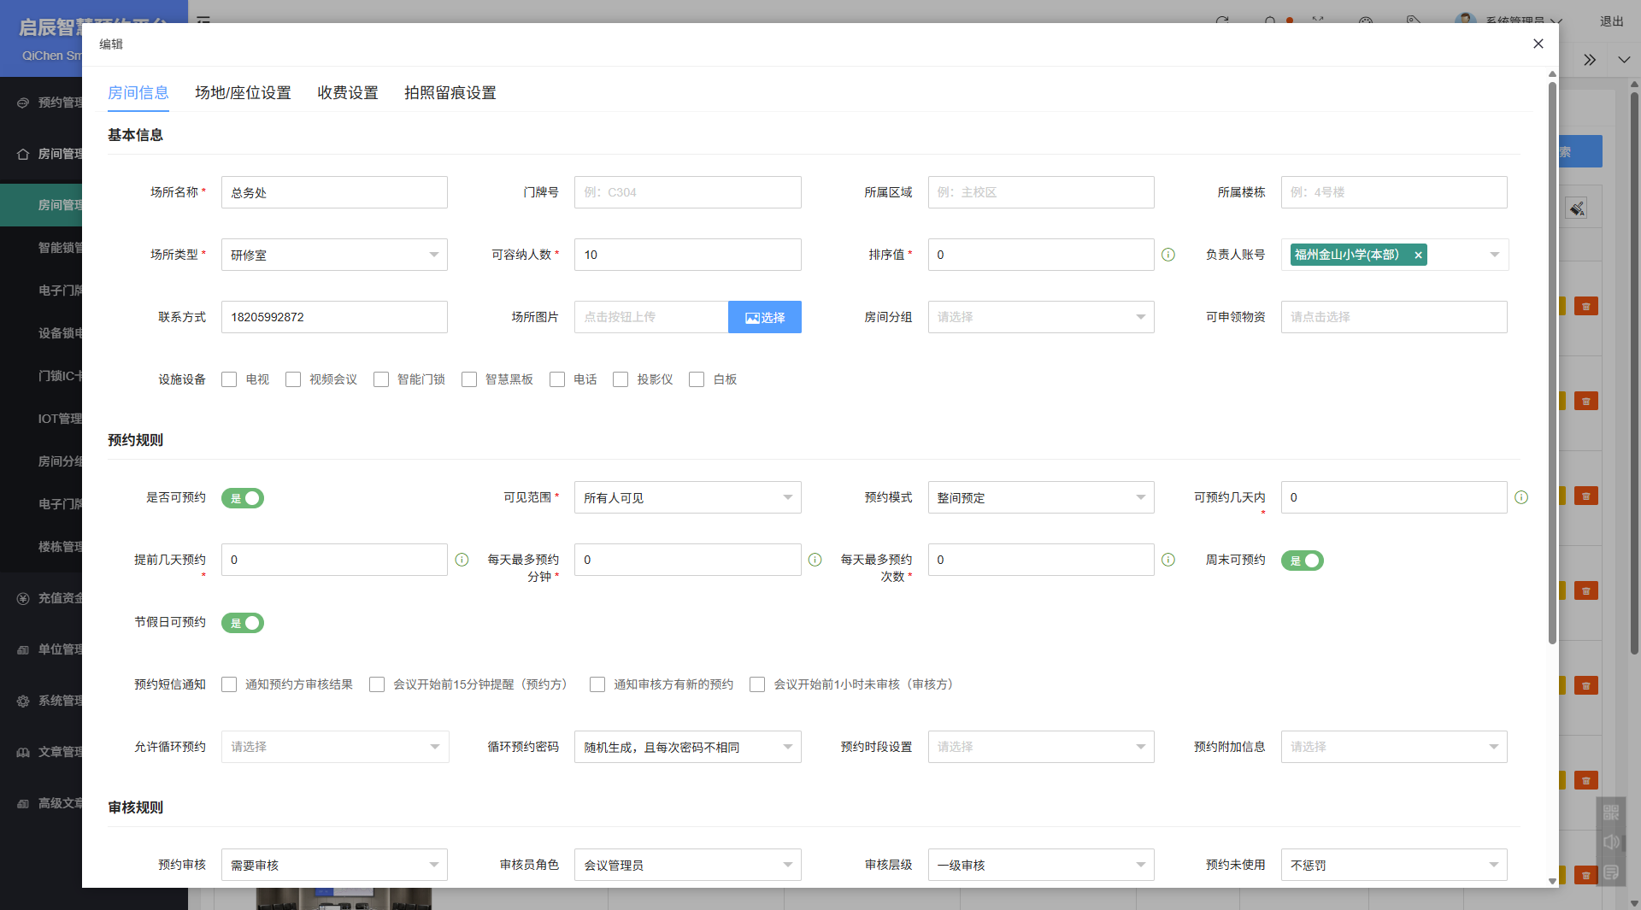Click the note feedback floating icon

tap(1611, 872)
